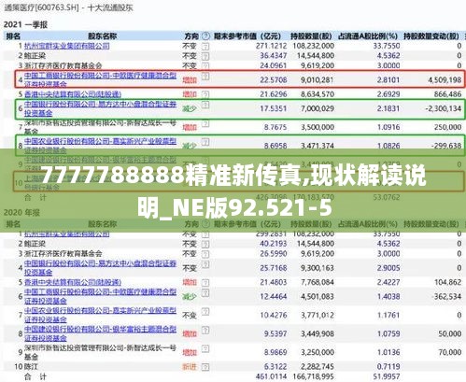466x382 pixels.
Task: Select the holding change value -2,300,134
Action: 444,108
